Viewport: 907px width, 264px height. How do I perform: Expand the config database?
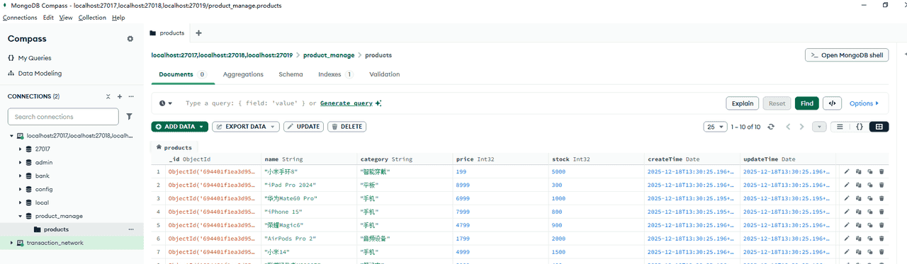tap(21, 189)
